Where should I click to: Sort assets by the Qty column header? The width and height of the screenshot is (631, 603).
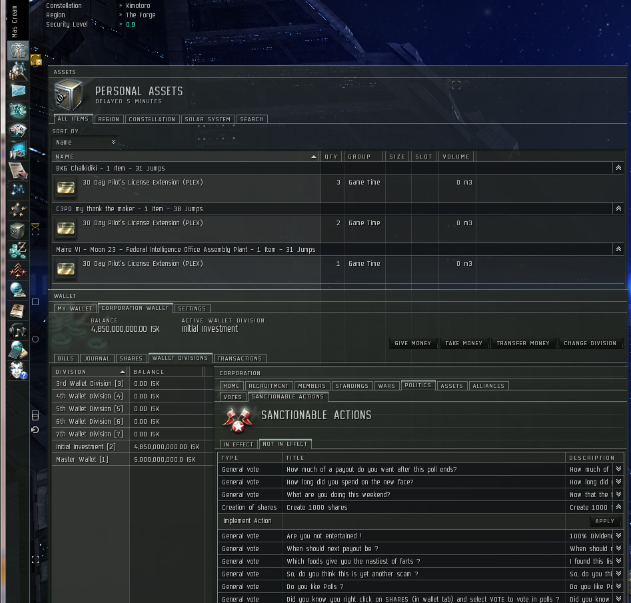point(331,157)
